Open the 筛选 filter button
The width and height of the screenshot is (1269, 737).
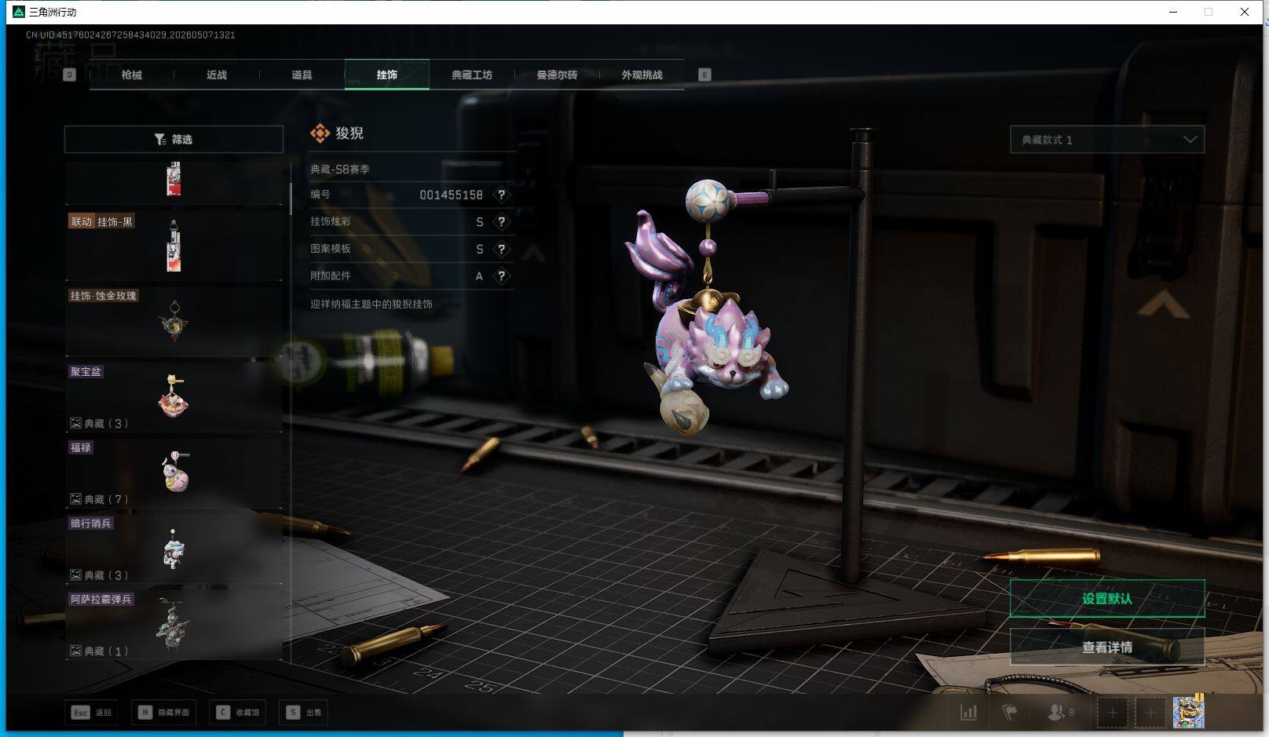(174, 139)
